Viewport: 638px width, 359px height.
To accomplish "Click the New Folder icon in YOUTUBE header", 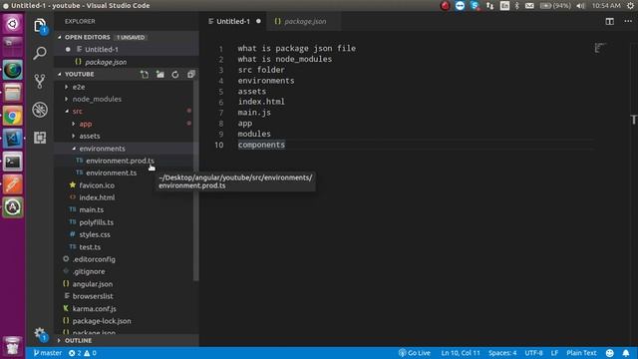I will coord(159,75).
